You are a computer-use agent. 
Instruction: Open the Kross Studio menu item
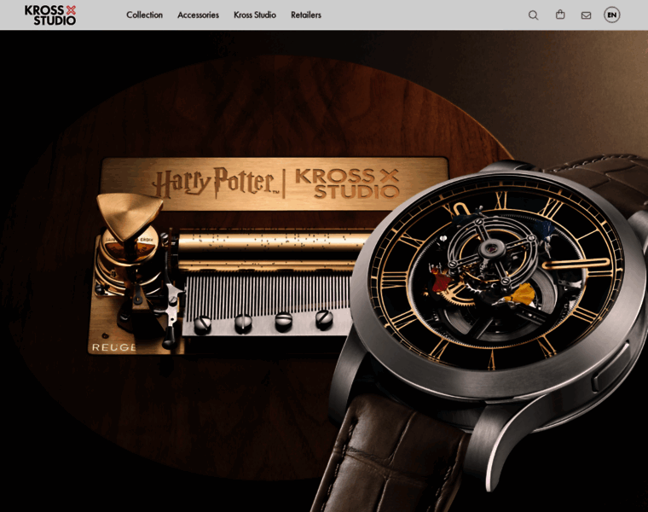pos(255,15)
